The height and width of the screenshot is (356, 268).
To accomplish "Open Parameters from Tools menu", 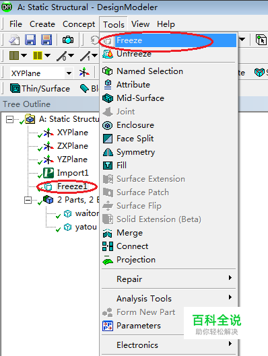I will 143,326.
